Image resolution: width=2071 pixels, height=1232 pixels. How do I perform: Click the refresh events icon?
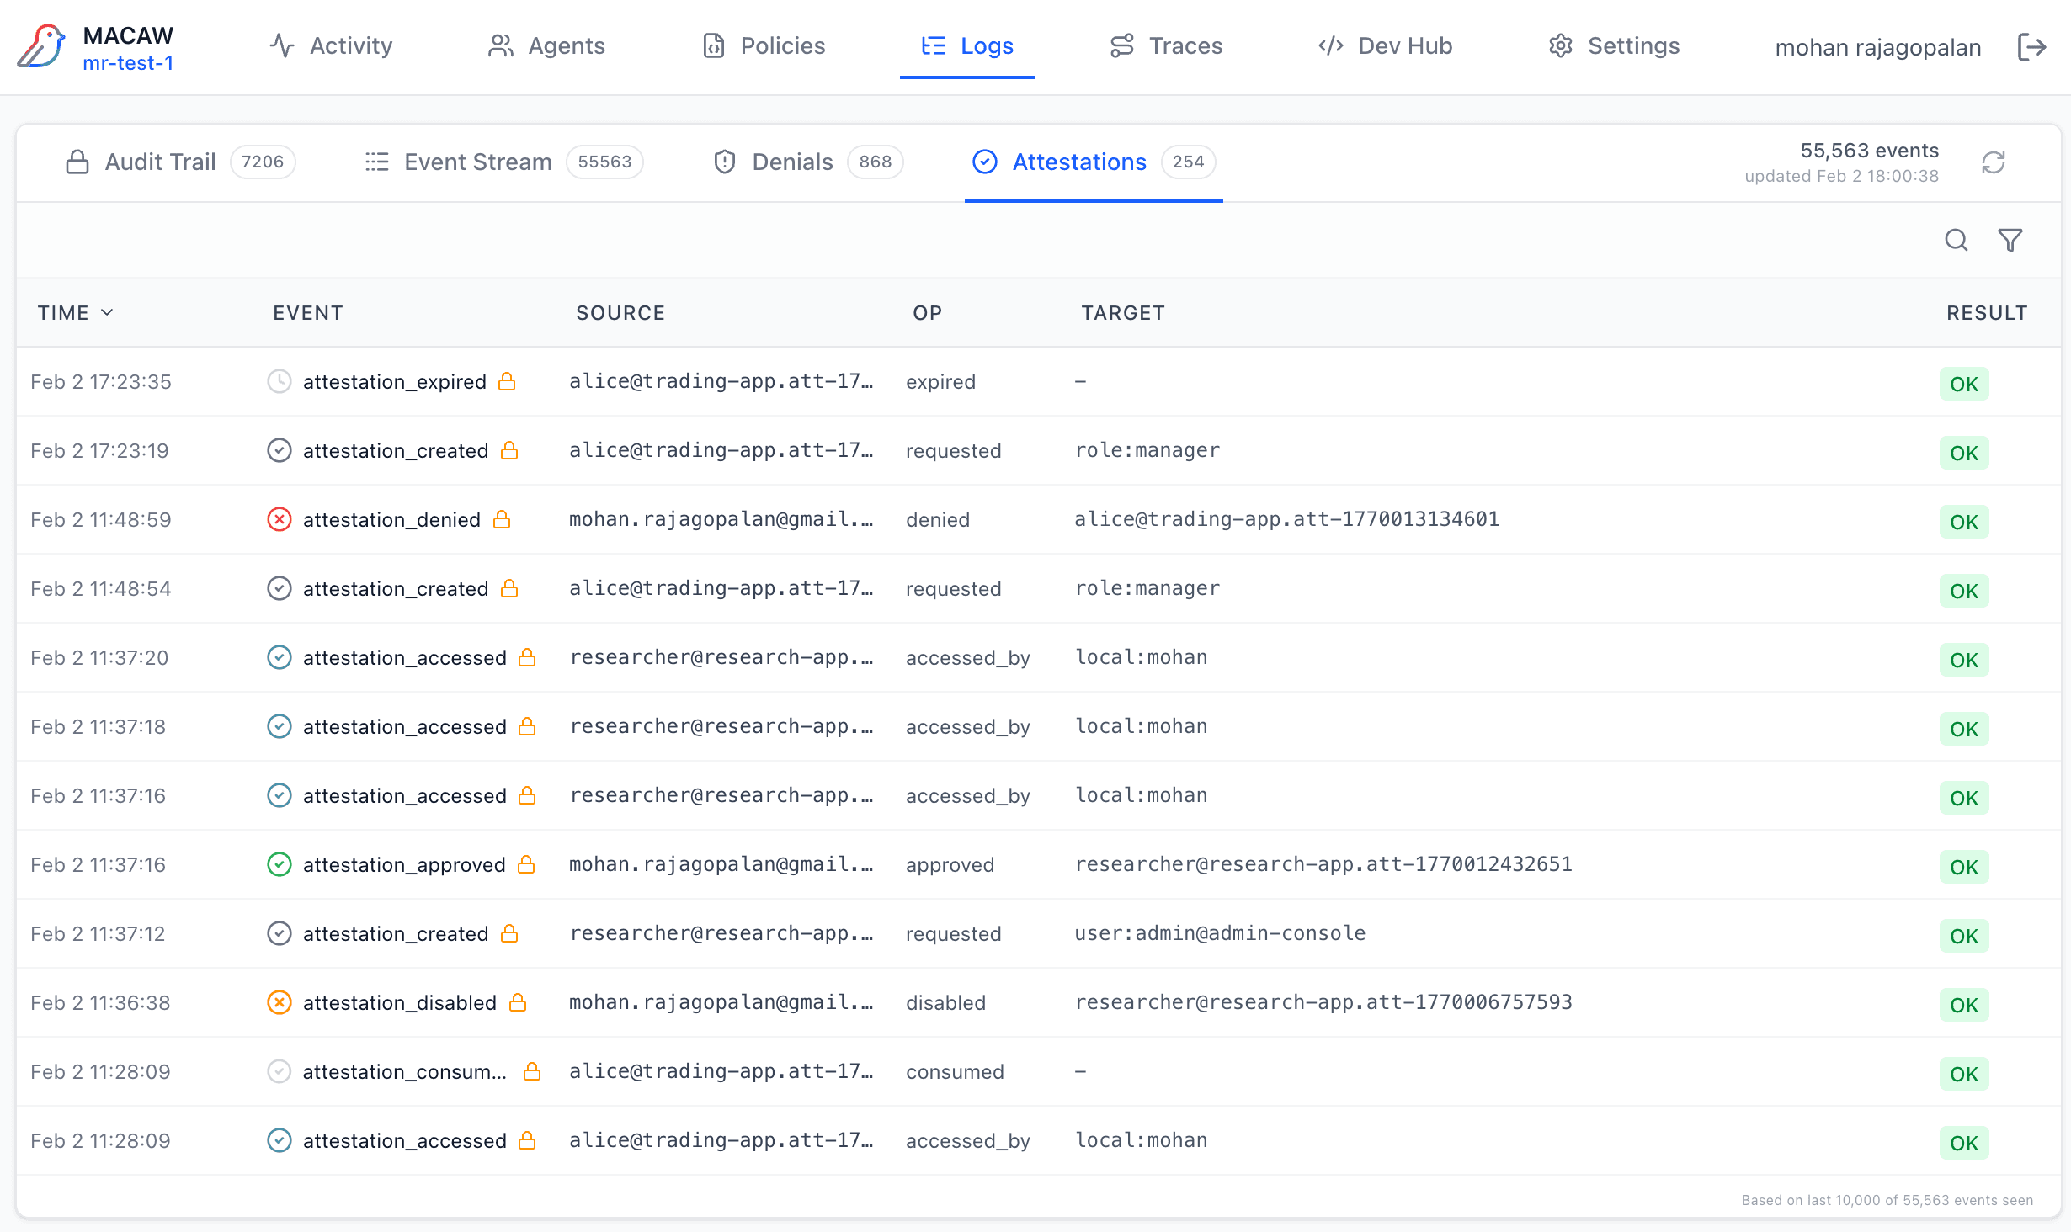pyautogui.click(x=1993, y=162)
